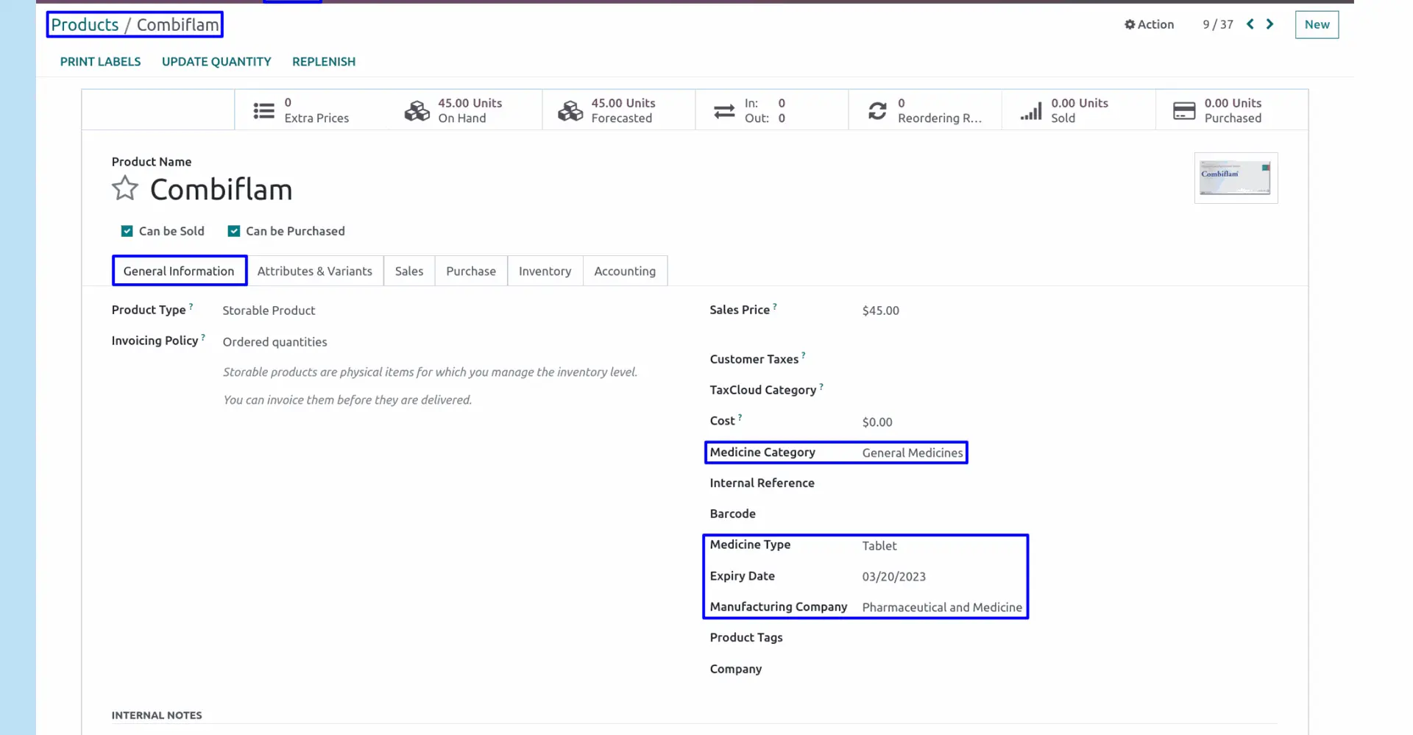The image size is (1413, 735).
Task: Edit the Expiry Date 03/20/2023
Action: [x=894, y=577]
